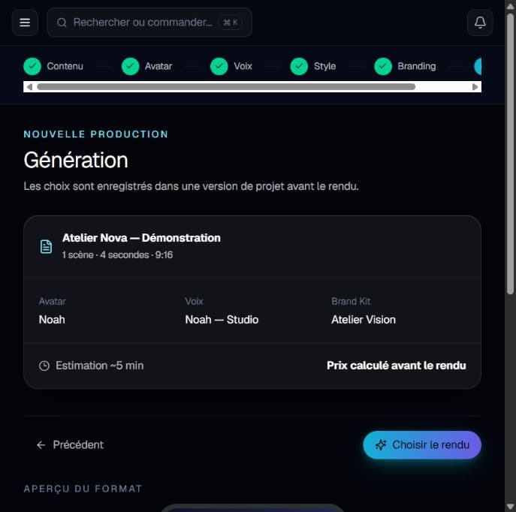516x512 pixels.
Task: Click the Avatar step green checkmark
Action: [x=131, y=66]
